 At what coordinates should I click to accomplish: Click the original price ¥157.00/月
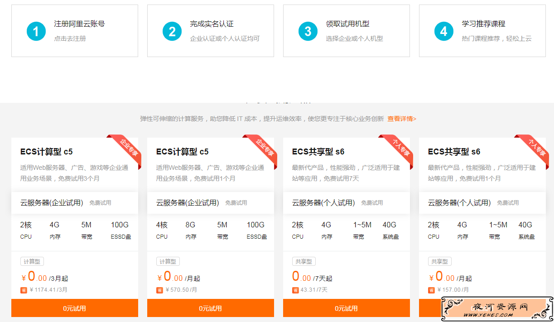pyautogui.click(x=453, y=290)
